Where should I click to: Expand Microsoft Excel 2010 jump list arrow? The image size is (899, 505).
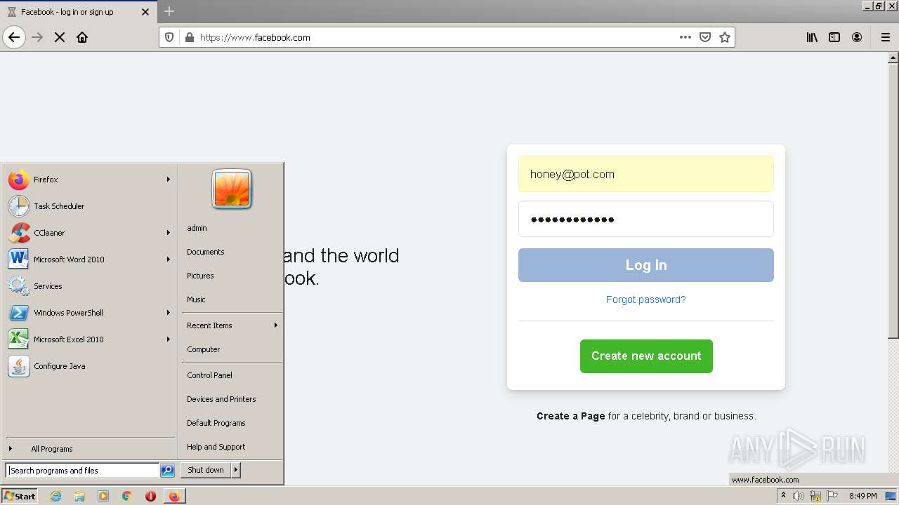[x=169, y=339]
